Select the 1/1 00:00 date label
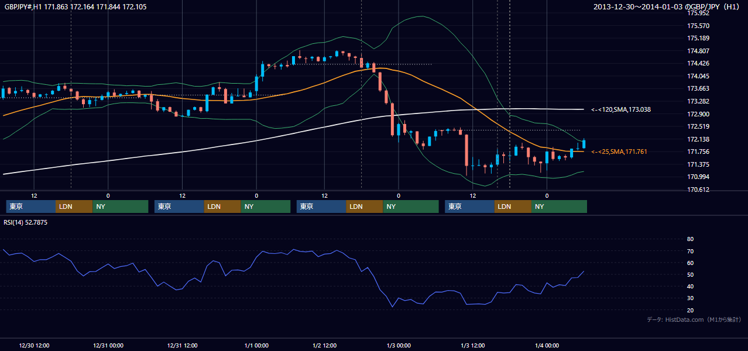The width and height of the screenshot is (748, 351). click(x=256, y=345)
